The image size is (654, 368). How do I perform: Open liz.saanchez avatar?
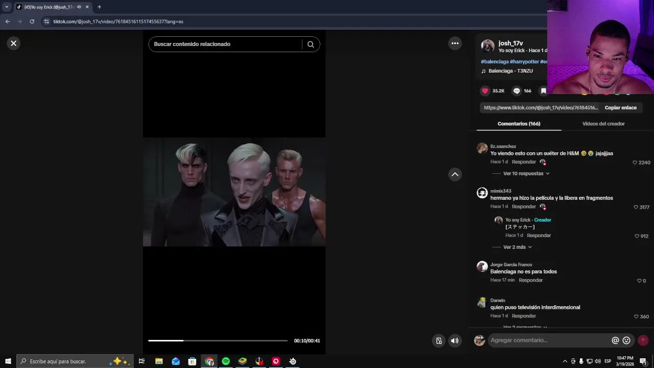[482, 148]
